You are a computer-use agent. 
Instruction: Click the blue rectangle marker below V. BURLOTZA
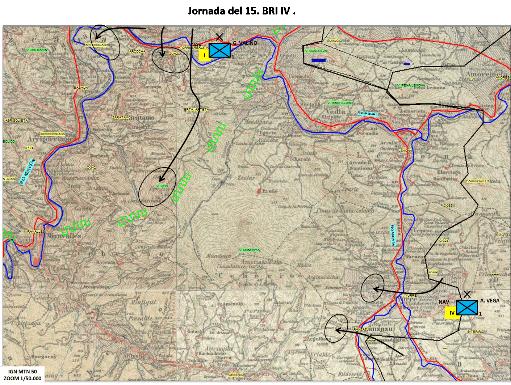click(x=319, y=60)
